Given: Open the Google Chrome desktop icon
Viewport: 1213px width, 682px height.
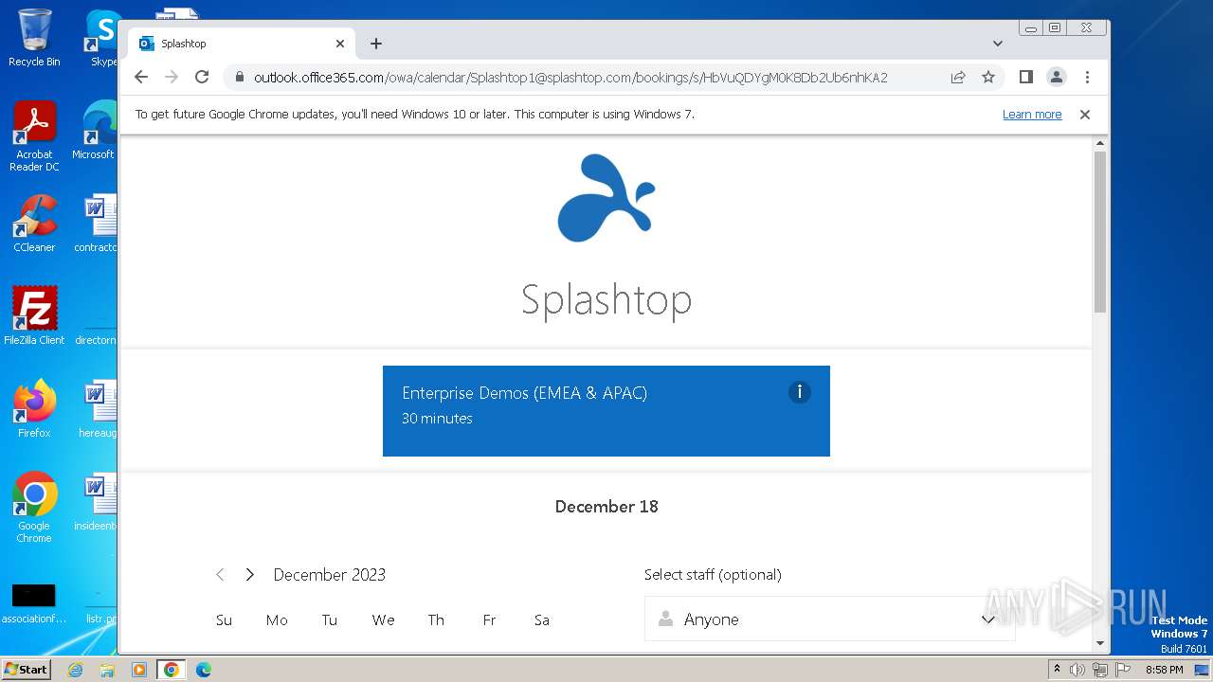Looking at the screenshot, I should (34, 507).
